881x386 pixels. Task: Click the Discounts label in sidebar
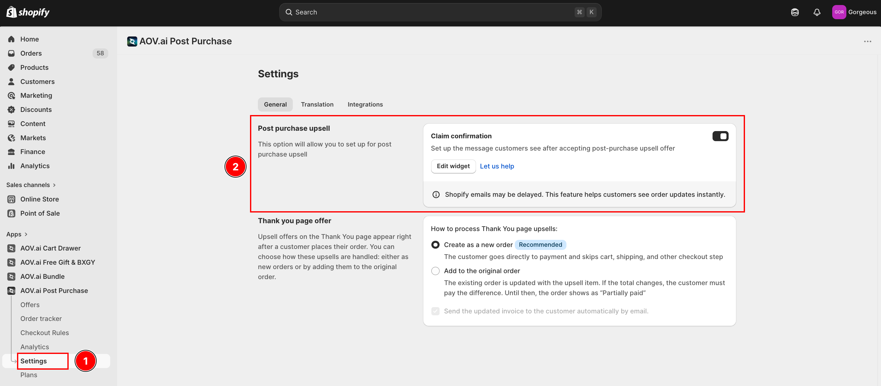point(36,110)
